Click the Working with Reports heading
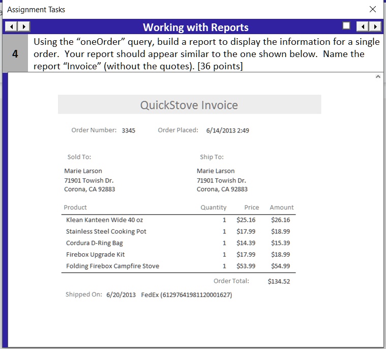 196,27
